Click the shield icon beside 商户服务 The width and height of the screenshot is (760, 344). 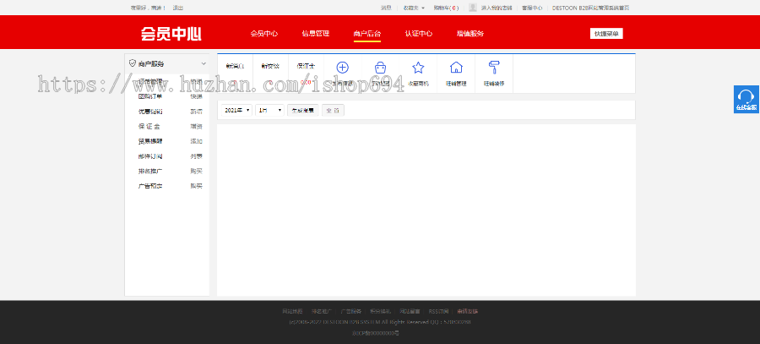coord(133,63)
